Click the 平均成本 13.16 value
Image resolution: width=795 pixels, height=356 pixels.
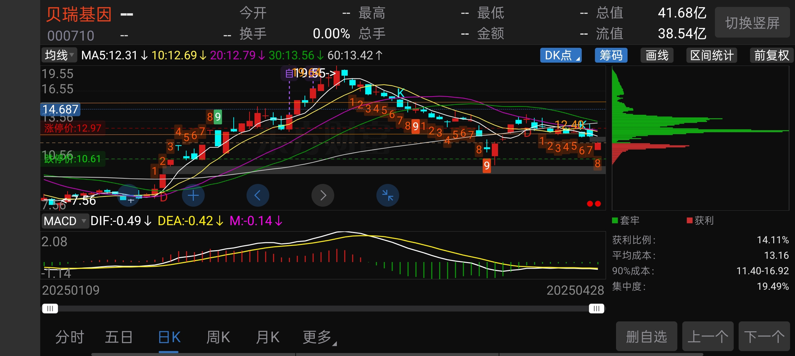[x=776, y=255]
